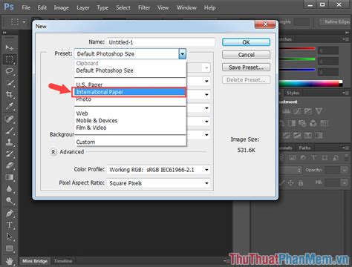This screenshot has height=267, width=352.
Task: Open the layer Opacity dropdown
Action: point(345,170)
